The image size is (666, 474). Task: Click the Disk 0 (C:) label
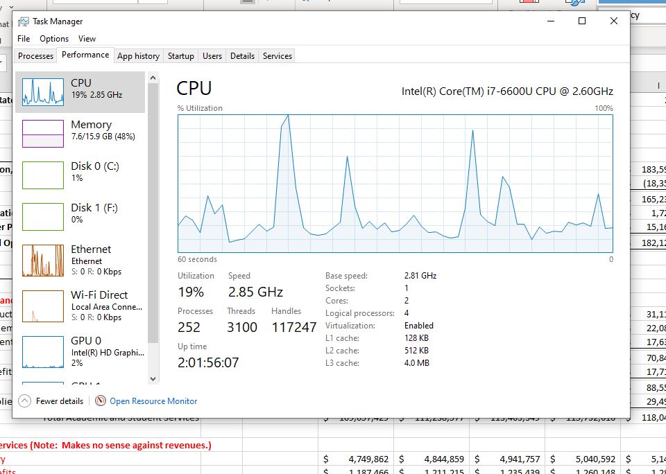[x=95, y=166]
